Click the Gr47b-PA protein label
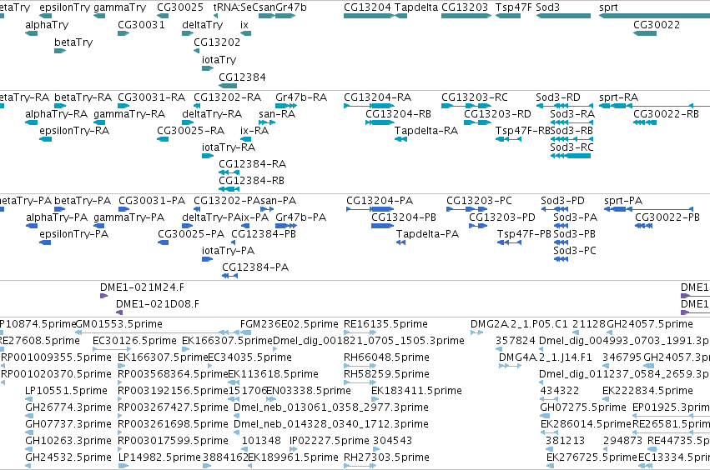 (300, 217)
